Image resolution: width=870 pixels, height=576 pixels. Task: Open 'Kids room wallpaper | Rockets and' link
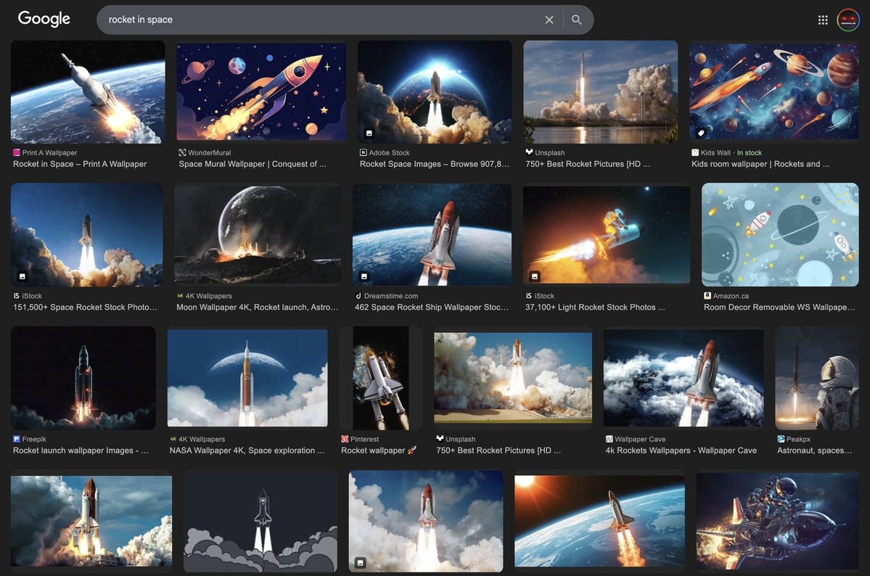click(760, 164)
